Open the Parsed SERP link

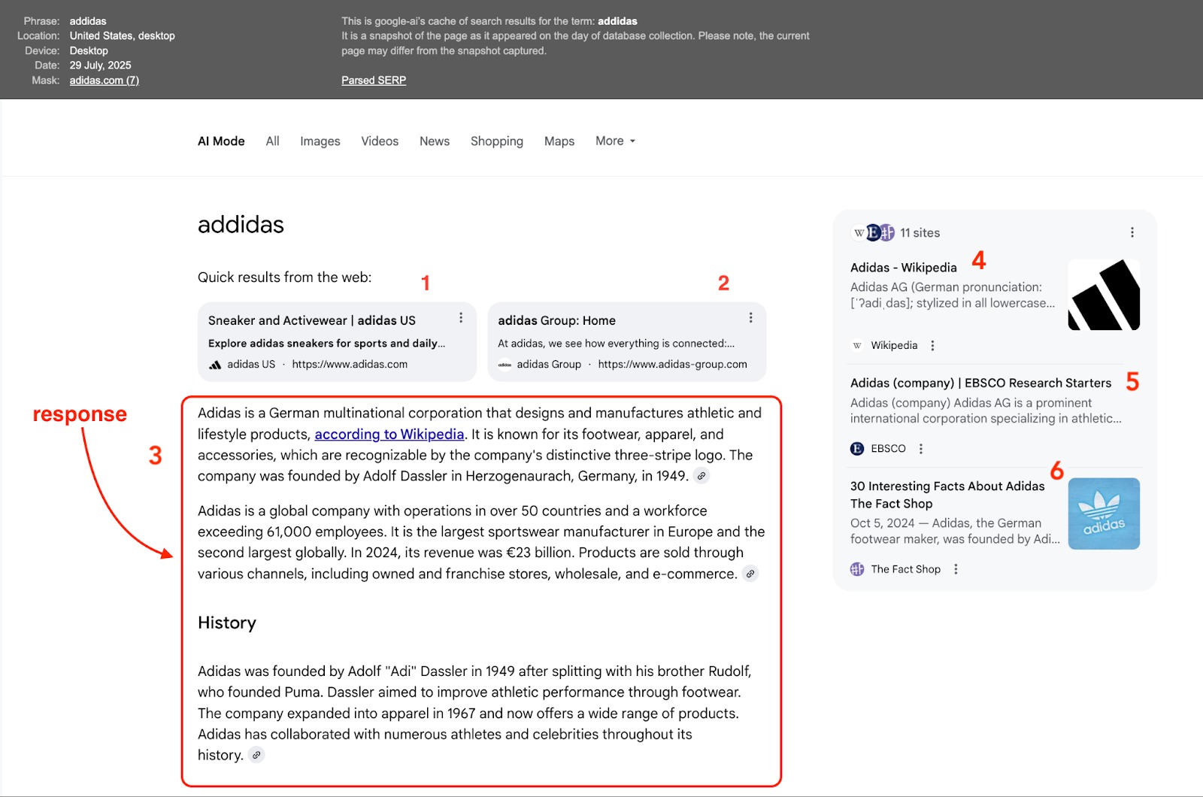point(373,80)
